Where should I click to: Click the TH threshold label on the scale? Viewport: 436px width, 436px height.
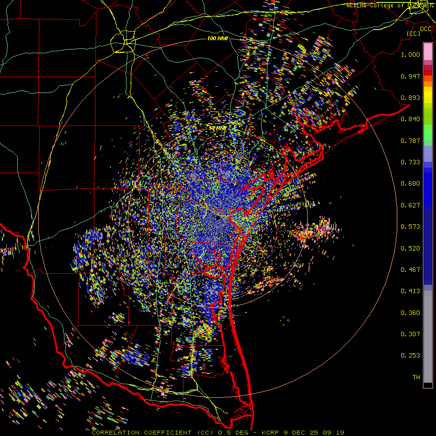416,377
